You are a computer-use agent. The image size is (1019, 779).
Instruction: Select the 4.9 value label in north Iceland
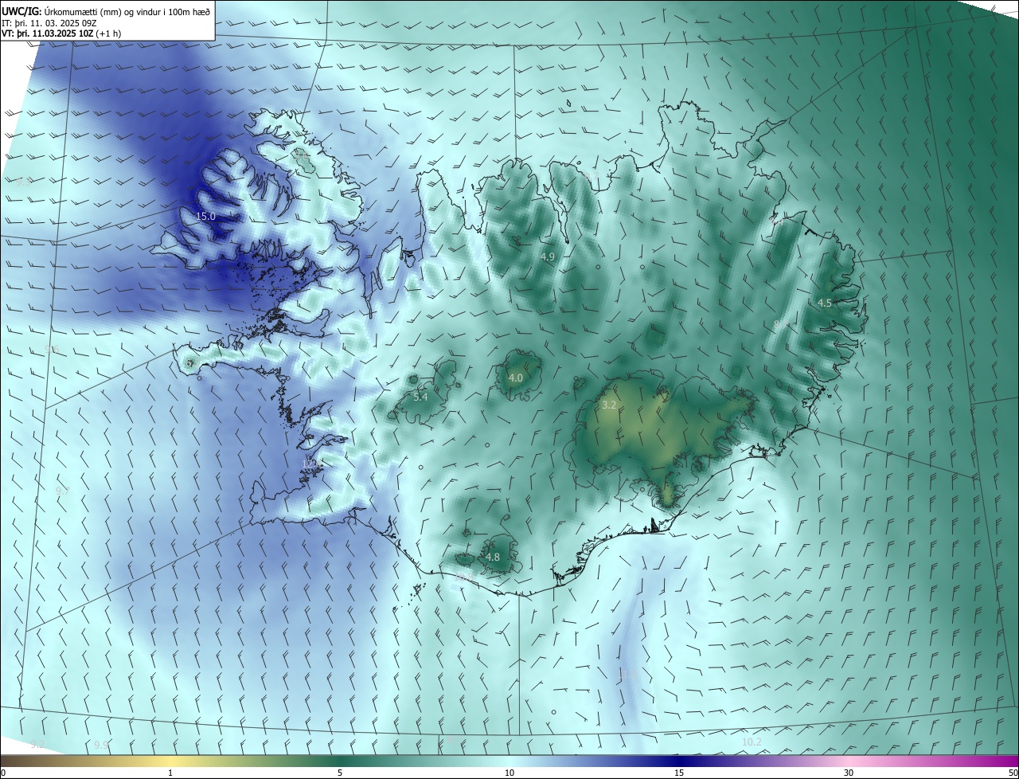click(548, 256)
